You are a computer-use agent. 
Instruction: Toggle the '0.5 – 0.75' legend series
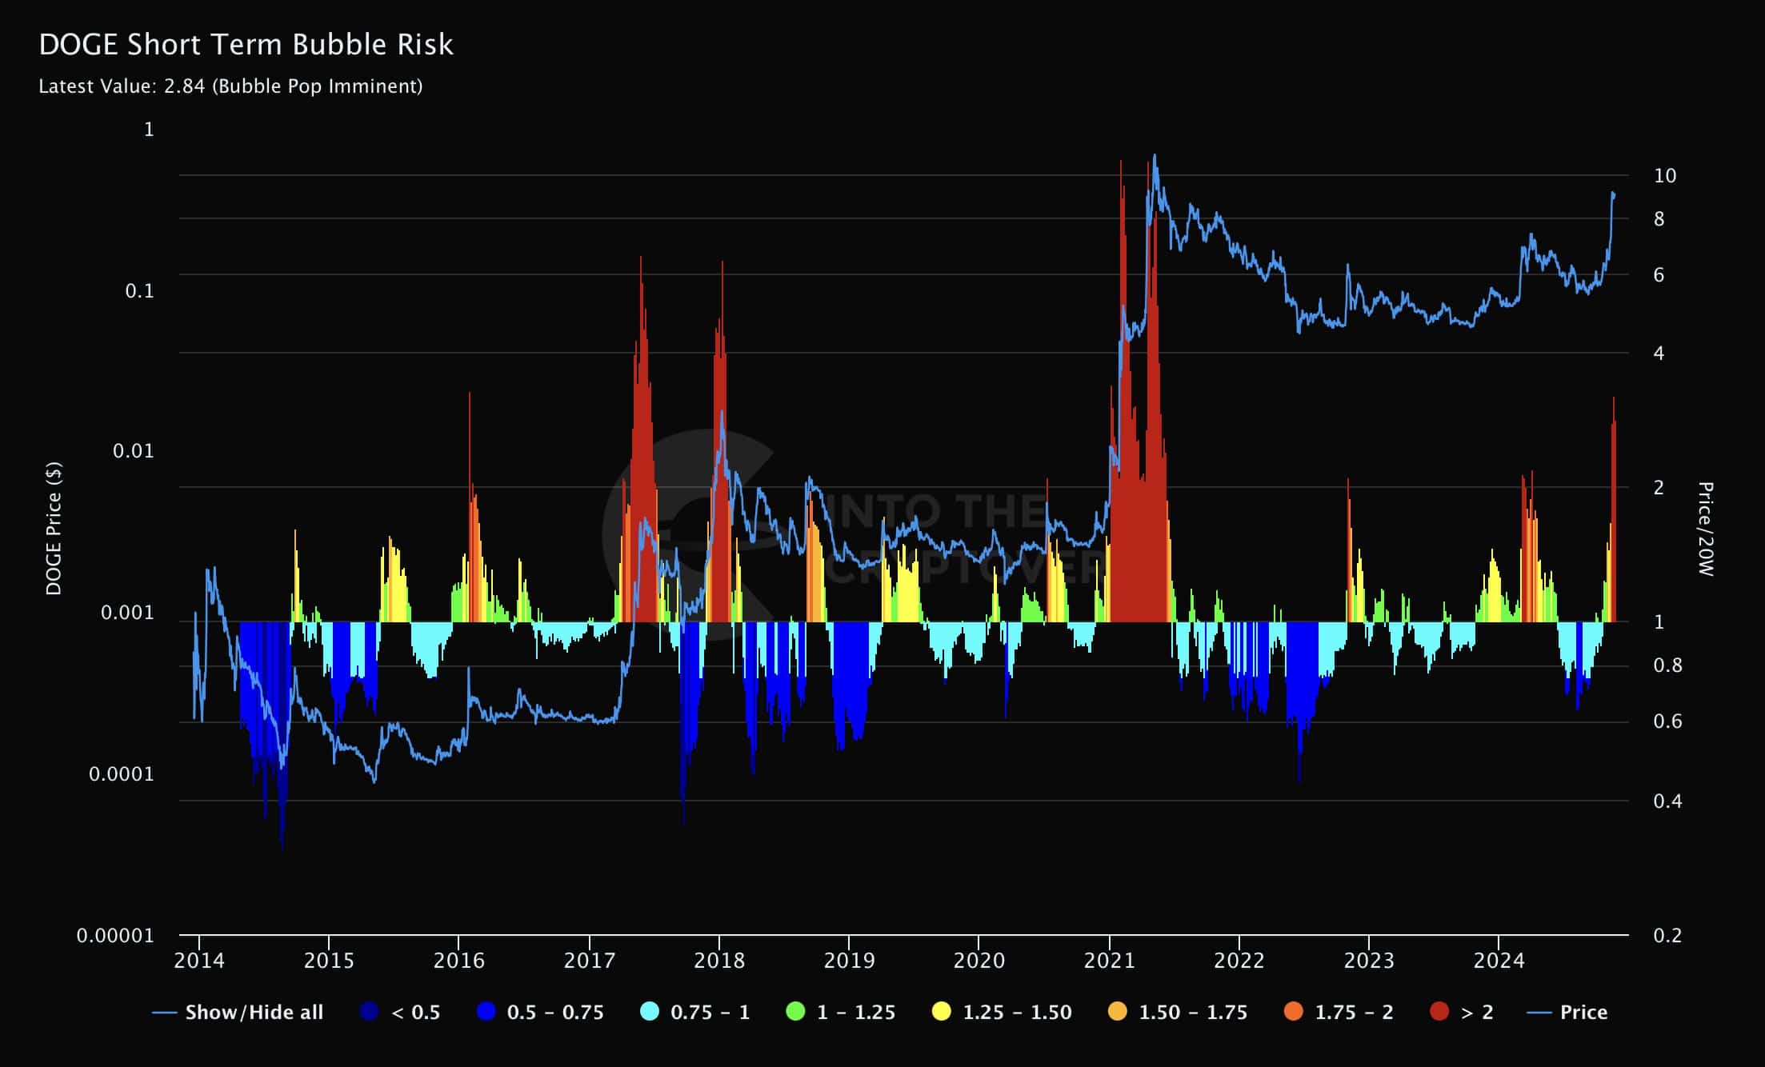pyautogui.click(x=540, y=1012)
